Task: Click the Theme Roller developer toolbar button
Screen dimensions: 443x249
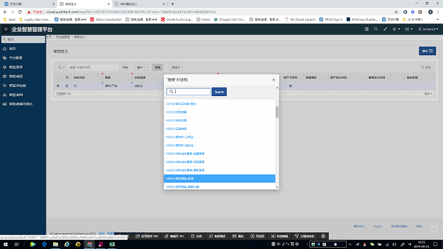Action: [x=305, y=236]
